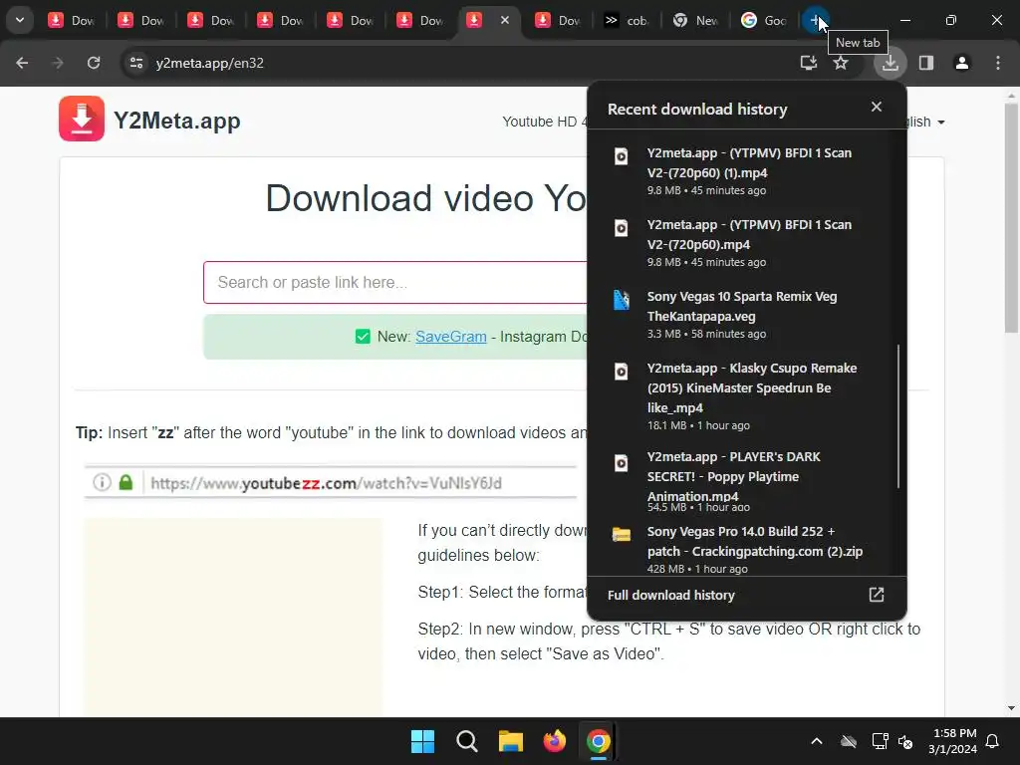Bookmark this page with star icon

841,63
